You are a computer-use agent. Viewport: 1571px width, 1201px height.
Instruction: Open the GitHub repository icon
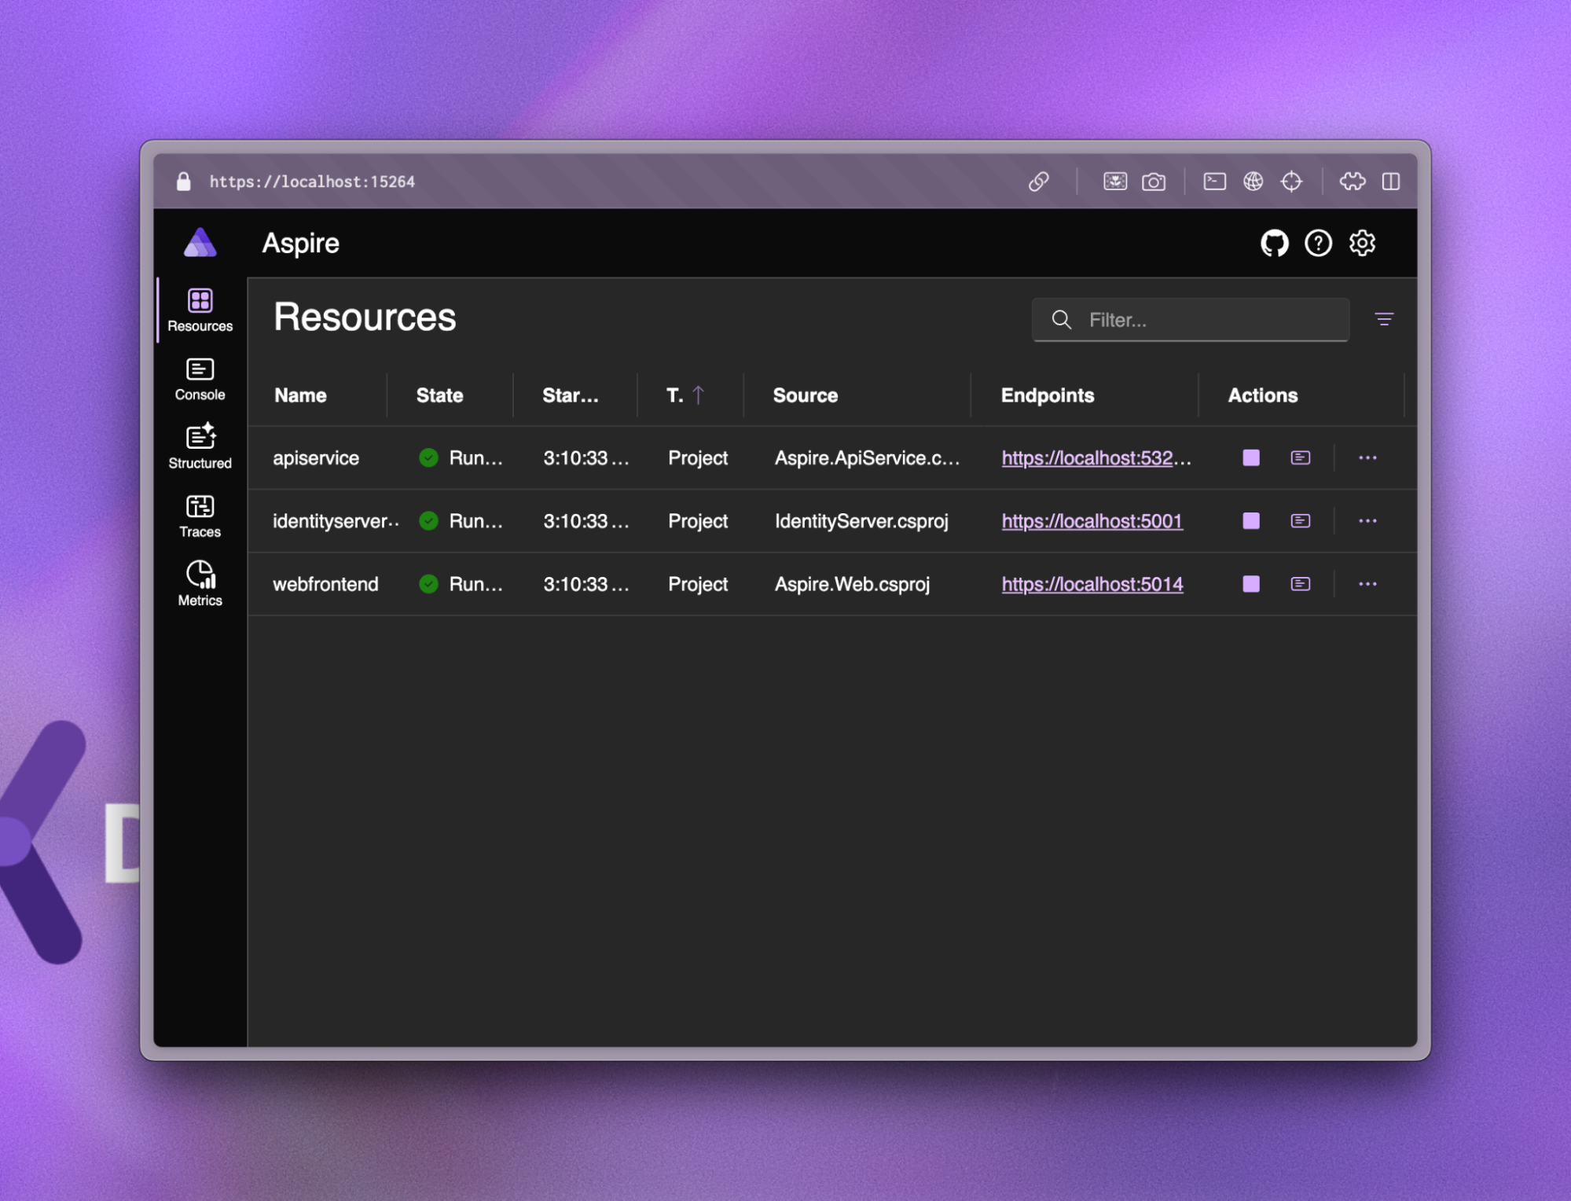(x=1274, y=243)
